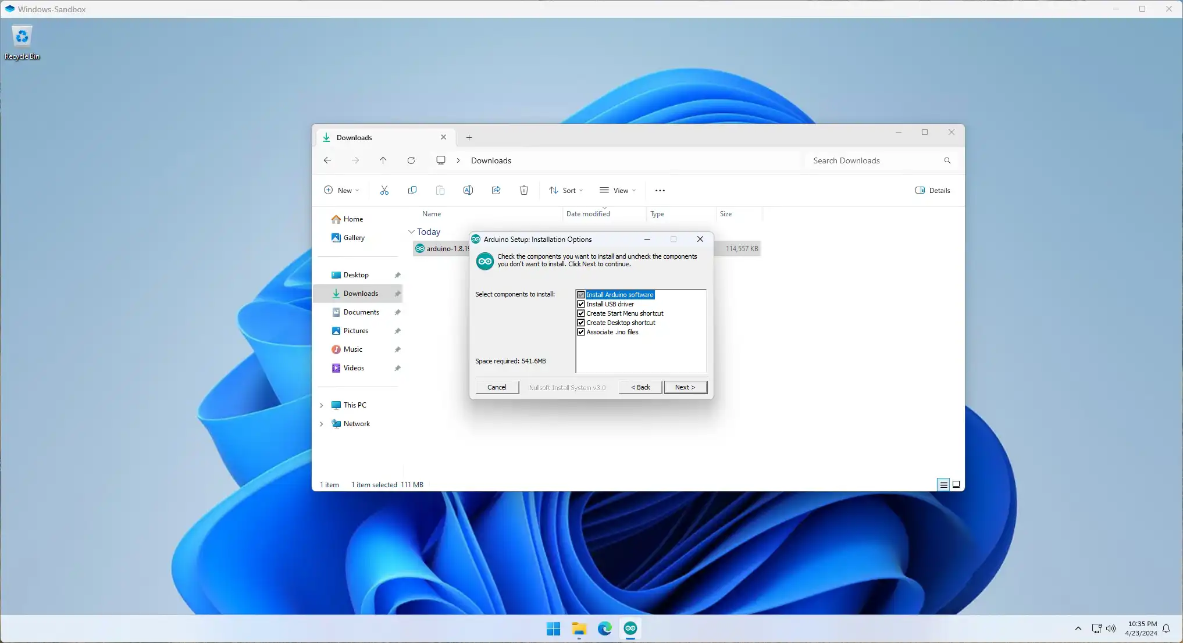Click the Up arrow navigation icon
Image resolution: width=1183 pixels, height=643 pixels.
coord(383,160)
